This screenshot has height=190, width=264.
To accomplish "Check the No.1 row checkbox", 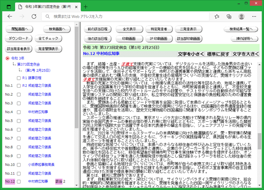I will (18, 86).
